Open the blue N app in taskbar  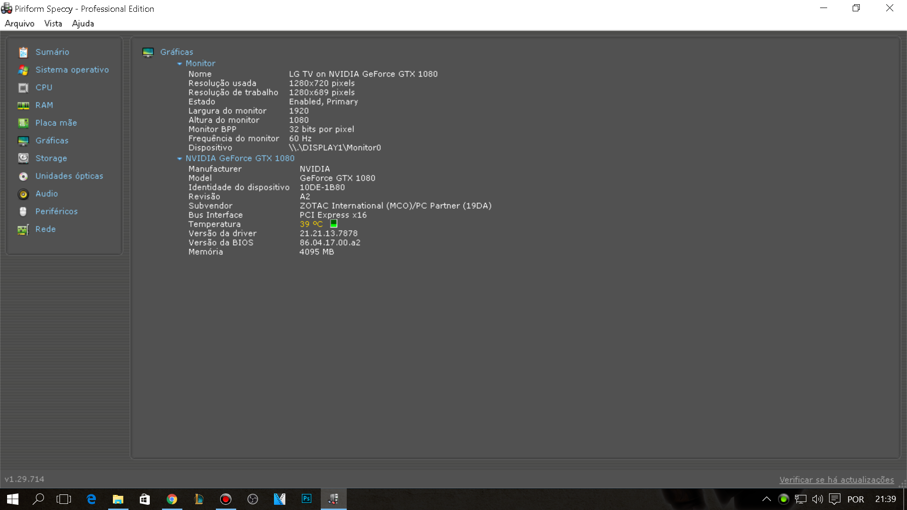click(x=280, y=499)
